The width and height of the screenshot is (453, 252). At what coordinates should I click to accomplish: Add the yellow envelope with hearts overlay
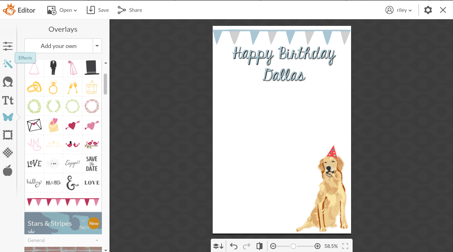tap(53, 125)
